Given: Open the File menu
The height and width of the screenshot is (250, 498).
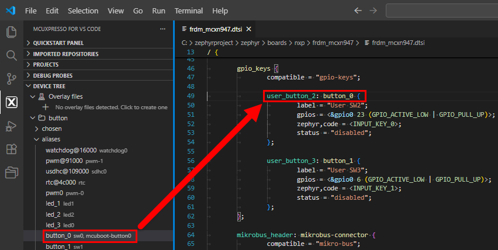Looking at the screenshot, I should pos(31,11).
